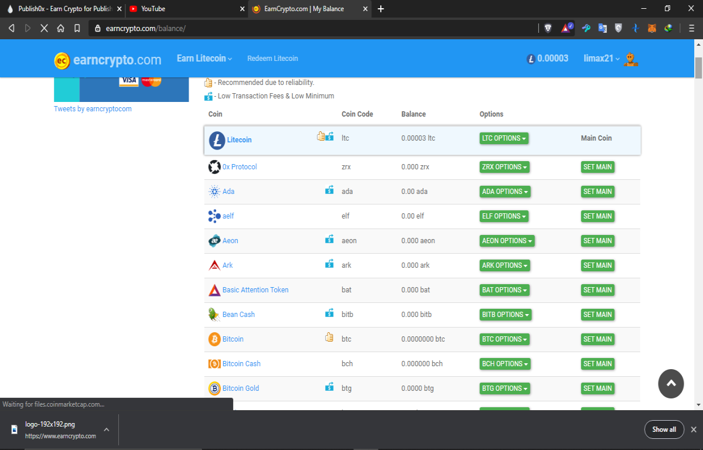Close the YouTube tab
703x450 pixels.
tap(243, 9)
